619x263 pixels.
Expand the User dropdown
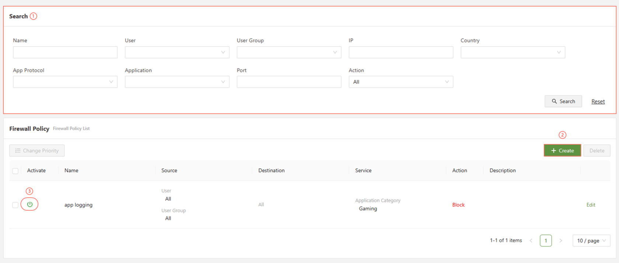tap(177, 52)
